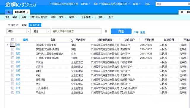Image resolution: width=190 pixels, height=108 pixels.
Task: Open the grid menu icon at top right
Action: (189, 12)
